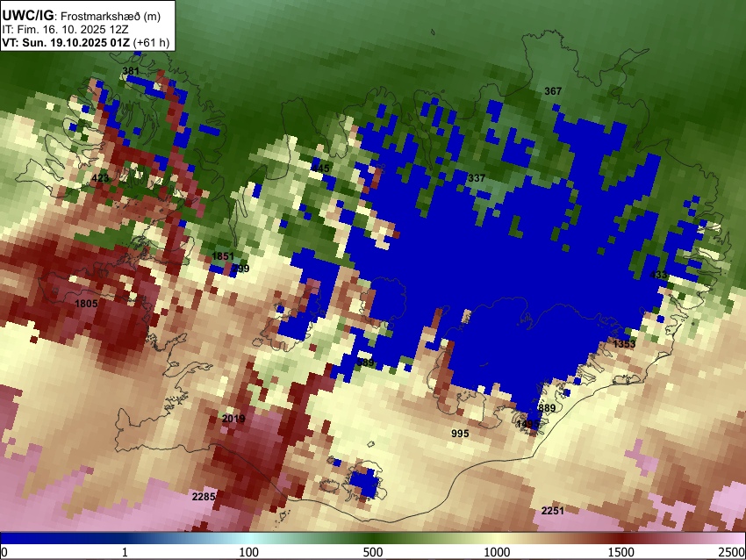This screenshot has height=560, width=746.
Task: Click the legend tick label 0
Action: click(4, 552)
